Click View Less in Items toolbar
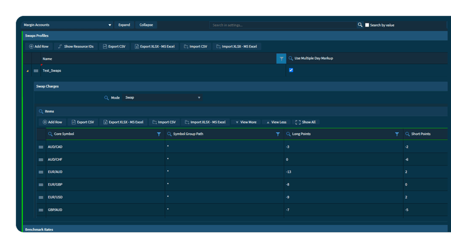This screenshot has width=451, height=247. pyautogui.click(x=277, y=122)
